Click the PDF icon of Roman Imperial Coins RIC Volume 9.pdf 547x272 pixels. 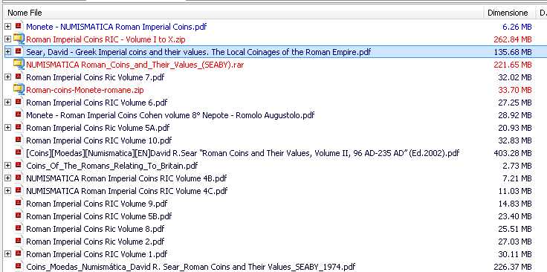[19, 204]
